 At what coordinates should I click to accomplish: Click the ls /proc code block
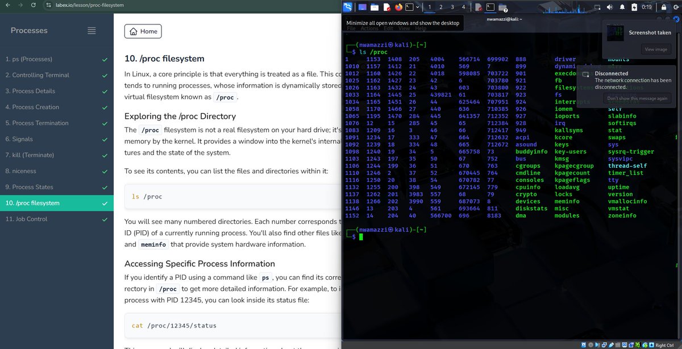tap(232, 197)
